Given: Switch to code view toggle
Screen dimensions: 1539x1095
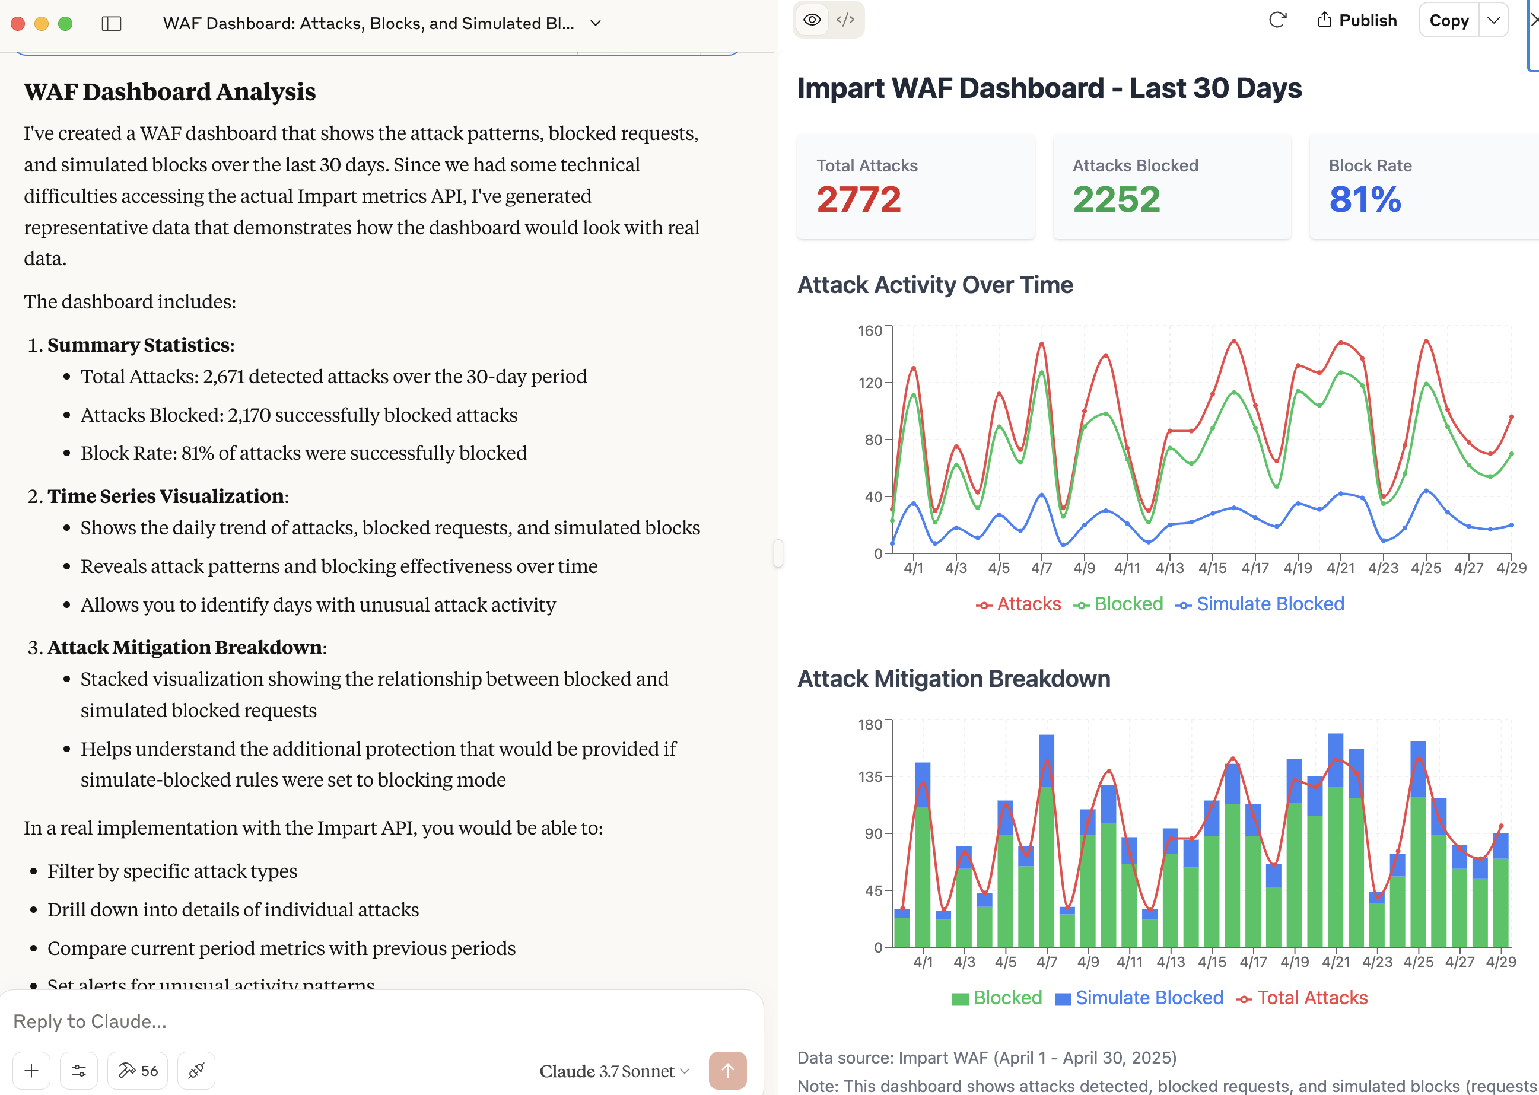Looking at the screenshot, I should coord(845,20).
